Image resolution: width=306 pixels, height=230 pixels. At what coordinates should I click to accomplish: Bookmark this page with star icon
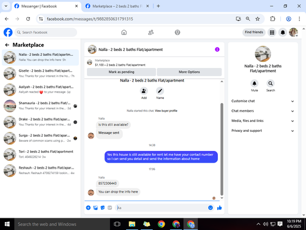click(258, 19)
